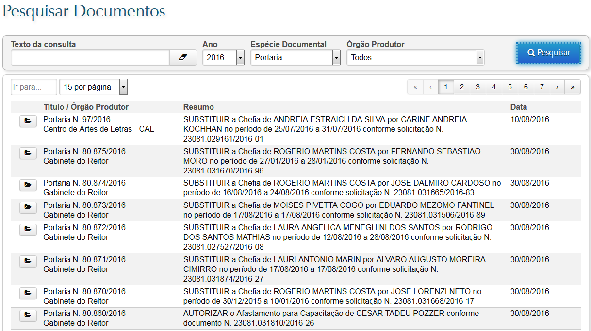Image resolution: width=591 pixels, height=331 pixels.
Task: Open folder icon for Portaria N. 80.860/2016
Action: tap(28, 315)
